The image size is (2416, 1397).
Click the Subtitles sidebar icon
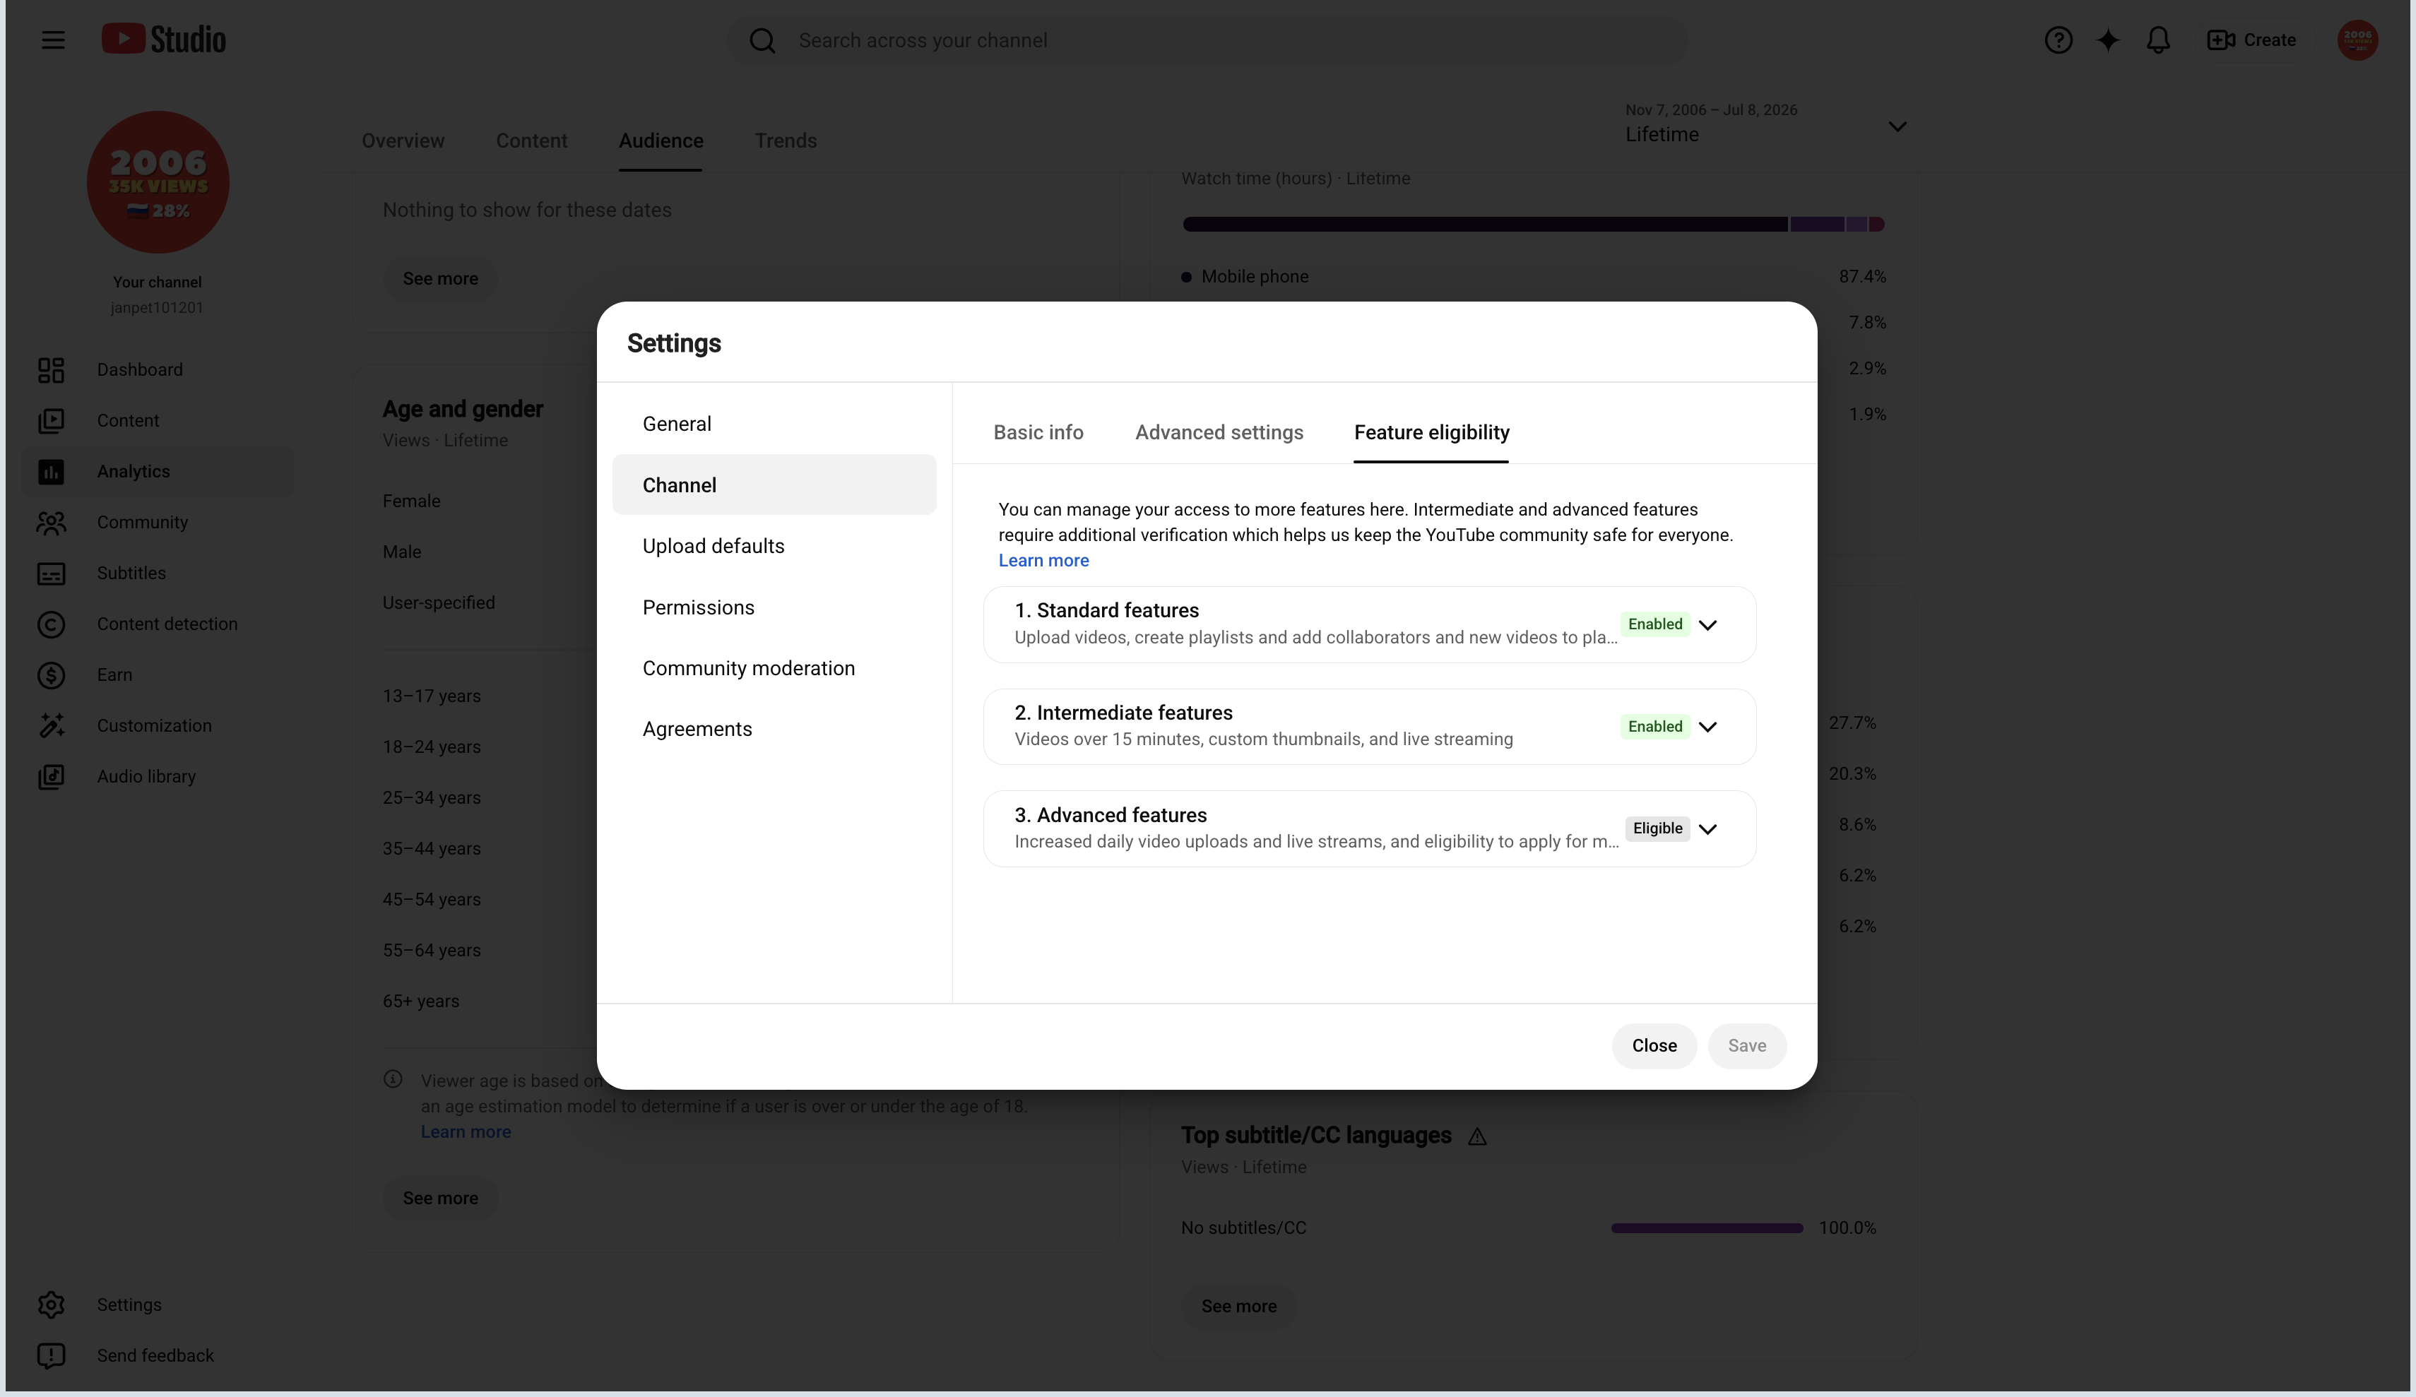pos(51,573)
